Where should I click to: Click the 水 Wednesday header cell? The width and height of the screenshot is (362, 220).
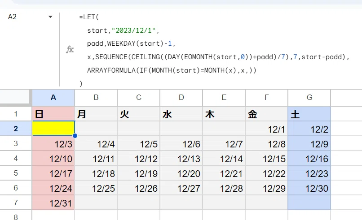(x=181, y=114)
